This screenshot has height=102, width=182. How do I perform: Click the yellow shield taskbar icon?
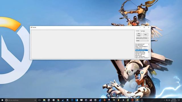coord(119,100)
